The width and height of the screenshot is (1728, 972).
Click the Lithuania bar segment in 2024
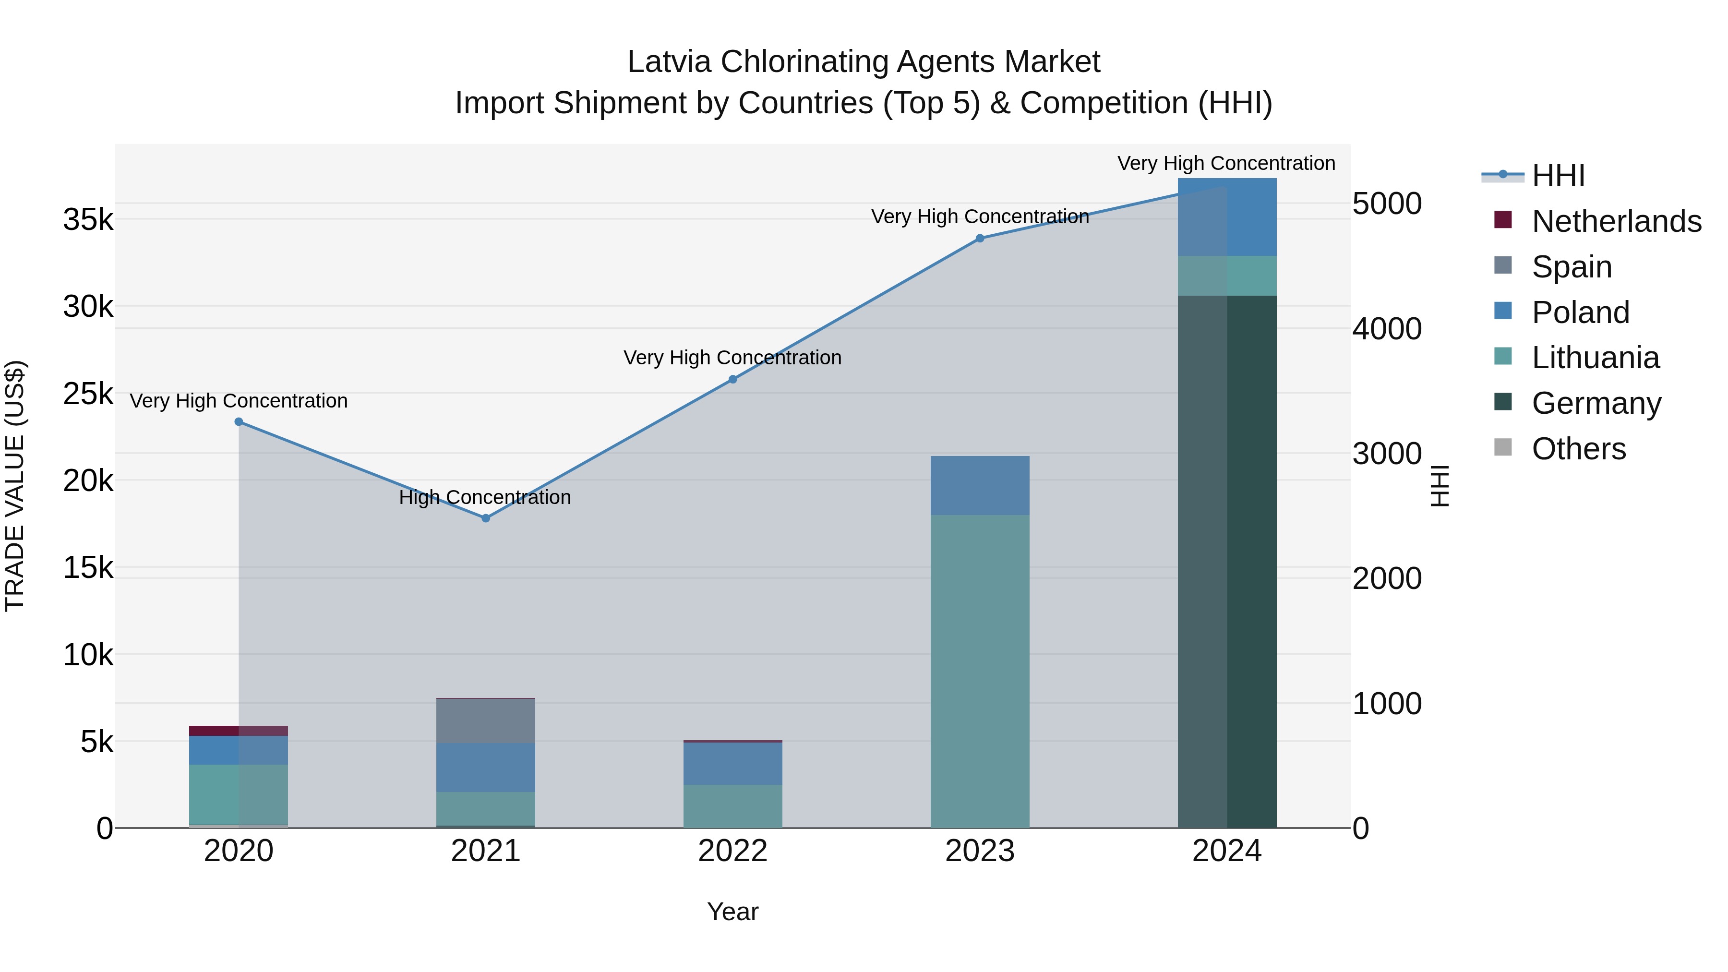[x=1227, y=276]
